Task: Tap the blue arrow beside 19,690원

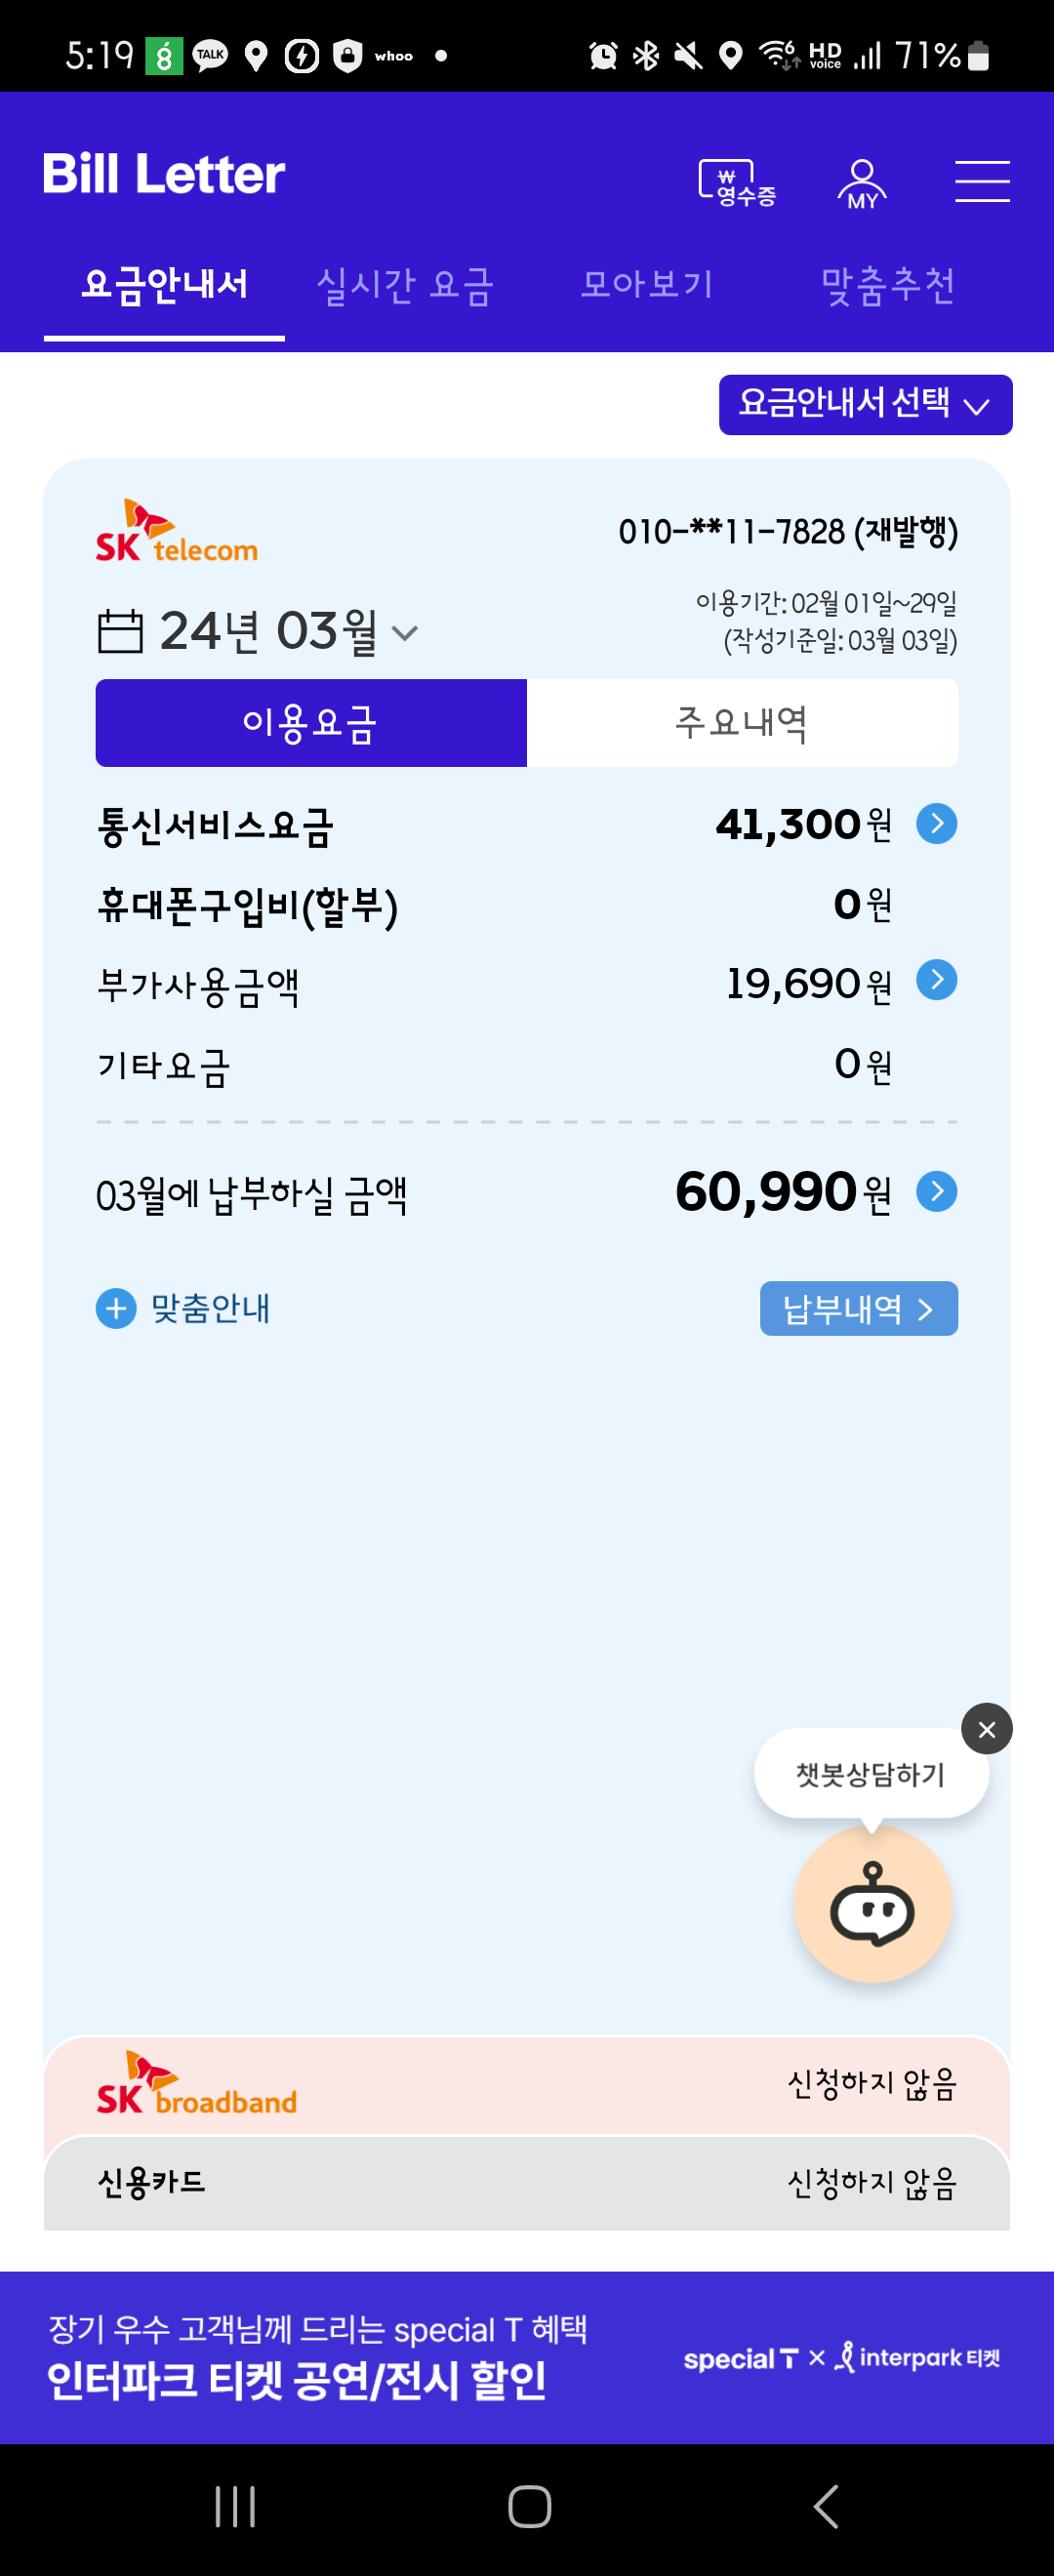Action: 937,980
